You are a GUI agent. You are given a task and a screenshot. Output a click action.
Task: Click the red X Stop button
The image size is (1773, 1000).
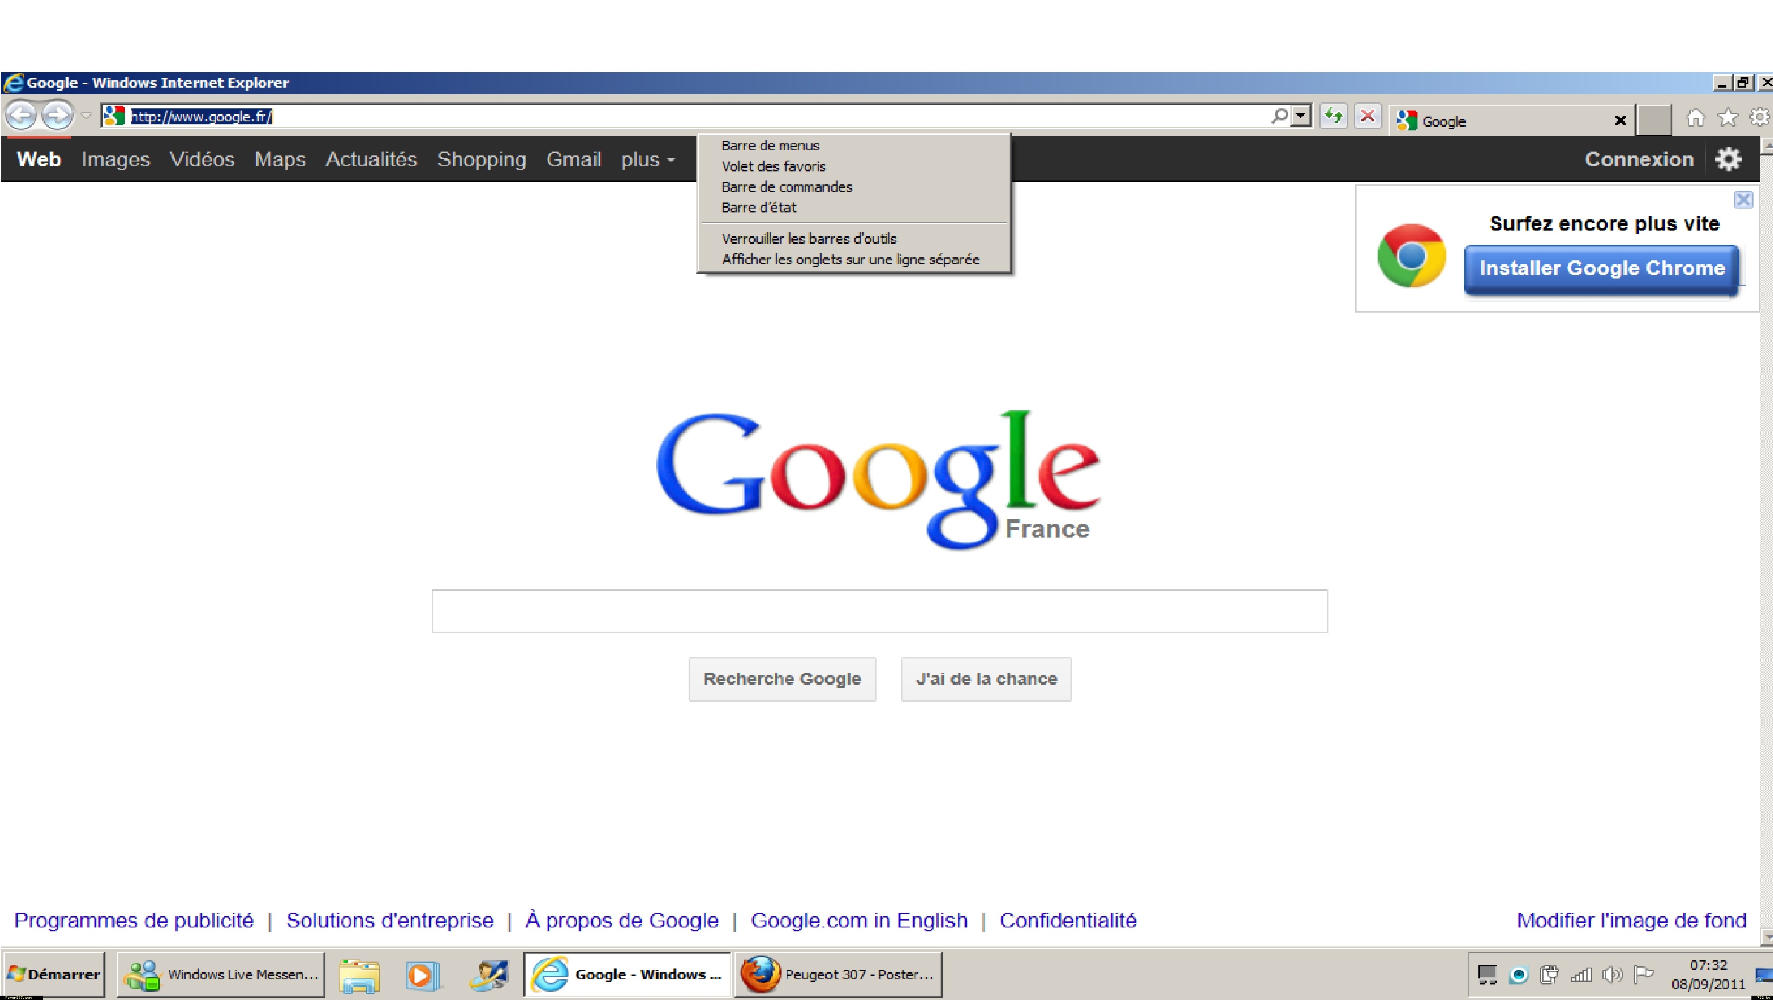1368,116
